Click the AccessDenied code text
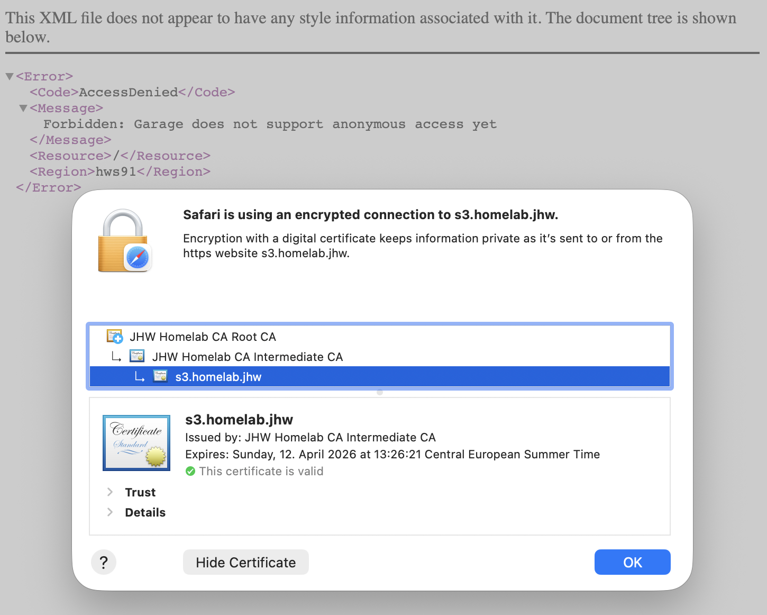 point(129,92)
